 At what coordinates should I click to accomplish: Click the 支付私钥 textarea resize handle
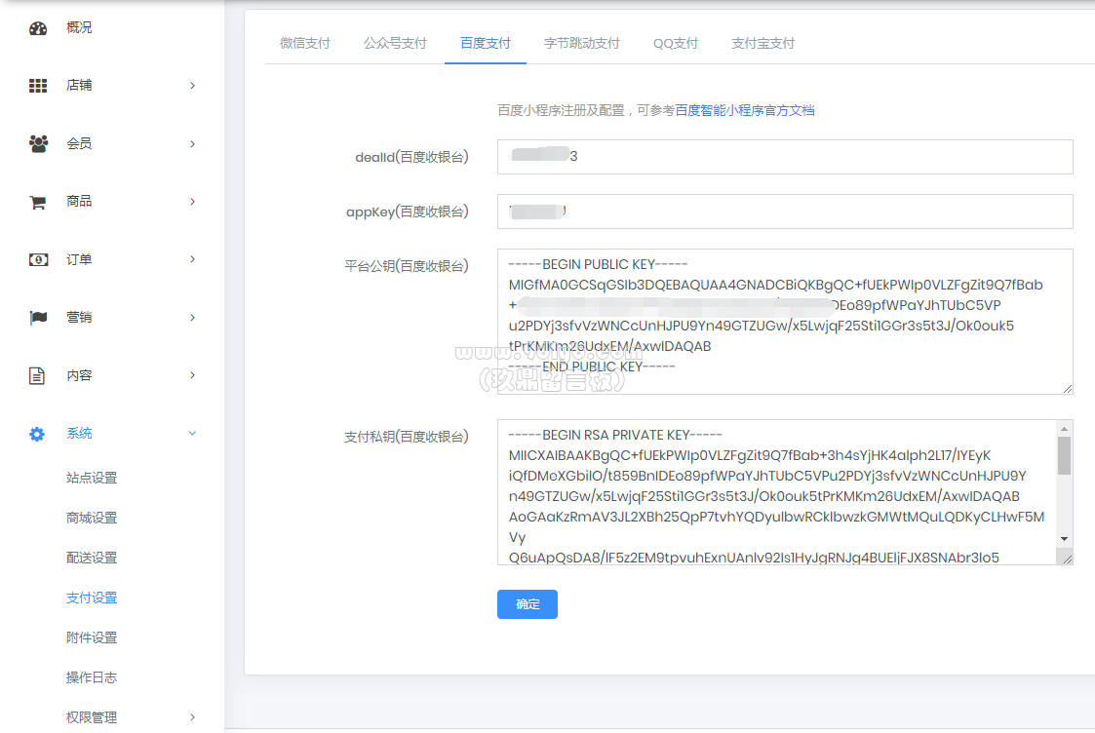pos(1067,559)
